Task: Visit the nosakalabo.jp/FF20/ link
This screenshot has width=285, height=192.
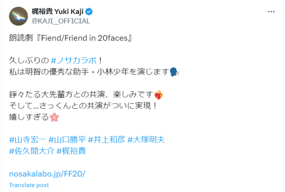Action: tap(47, 173)
